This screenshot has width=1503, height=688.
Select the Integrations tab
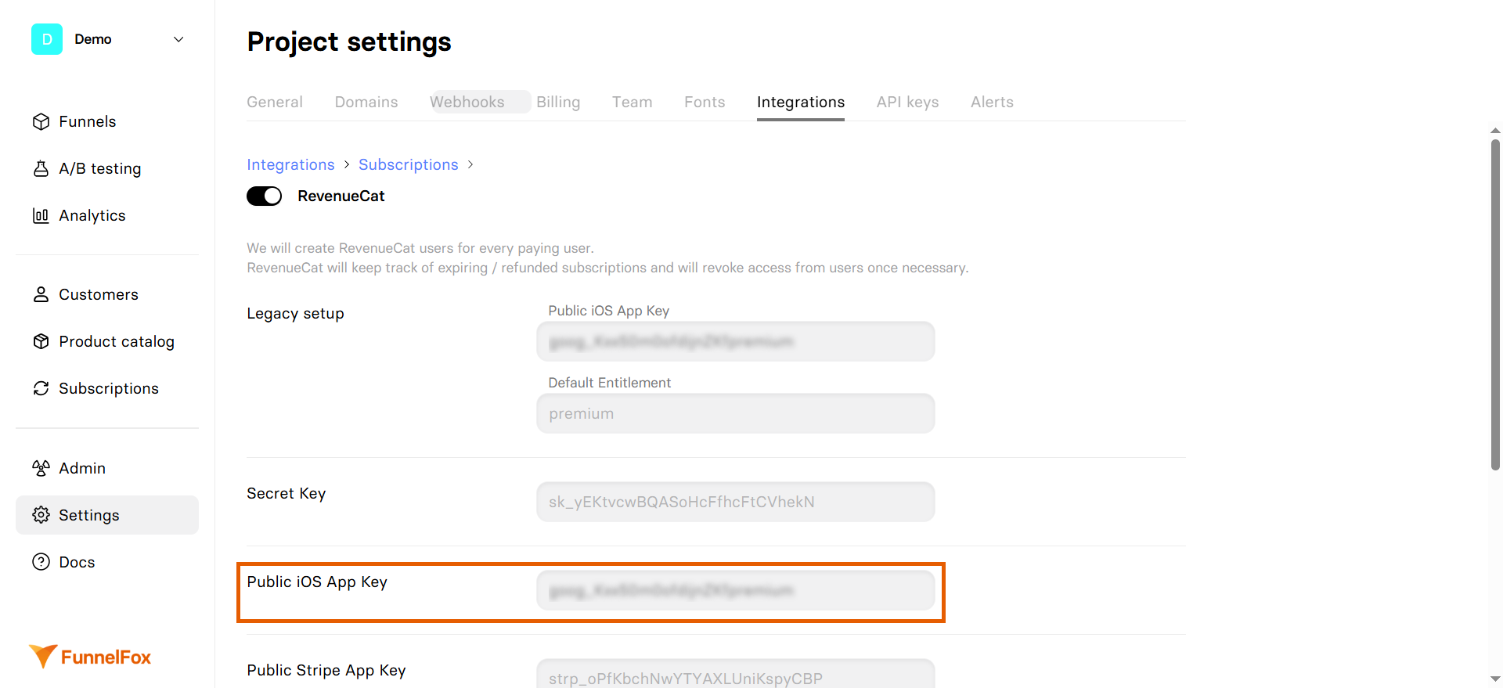[801, 102]
